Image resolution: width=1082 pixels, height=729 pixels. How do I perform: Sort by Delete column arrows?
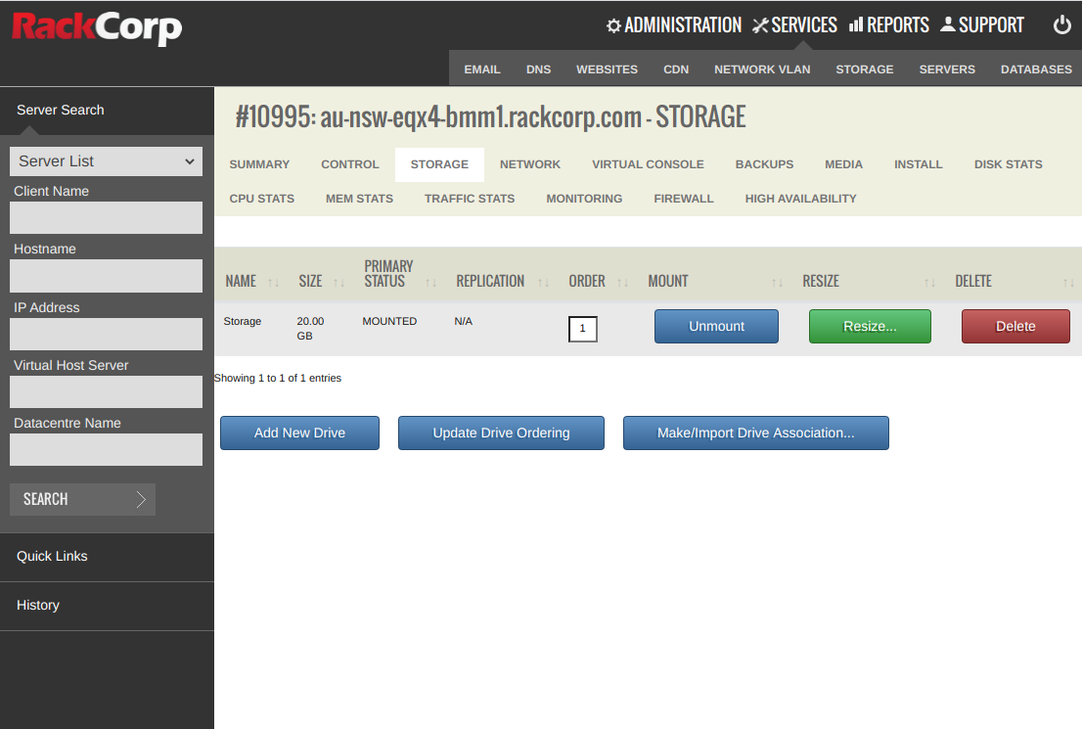(x=1068, y=283)
